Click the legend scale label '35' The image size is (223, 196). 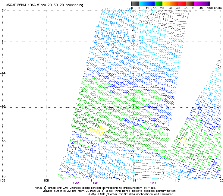pos(186,8)
